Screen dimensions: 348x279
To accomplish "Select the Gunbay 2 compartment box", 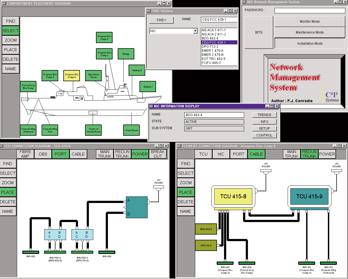I will 137,70.
